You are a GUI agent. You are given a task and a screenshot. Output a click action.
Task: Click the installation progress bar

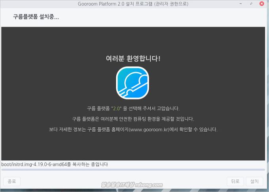(x=133, y=170)
